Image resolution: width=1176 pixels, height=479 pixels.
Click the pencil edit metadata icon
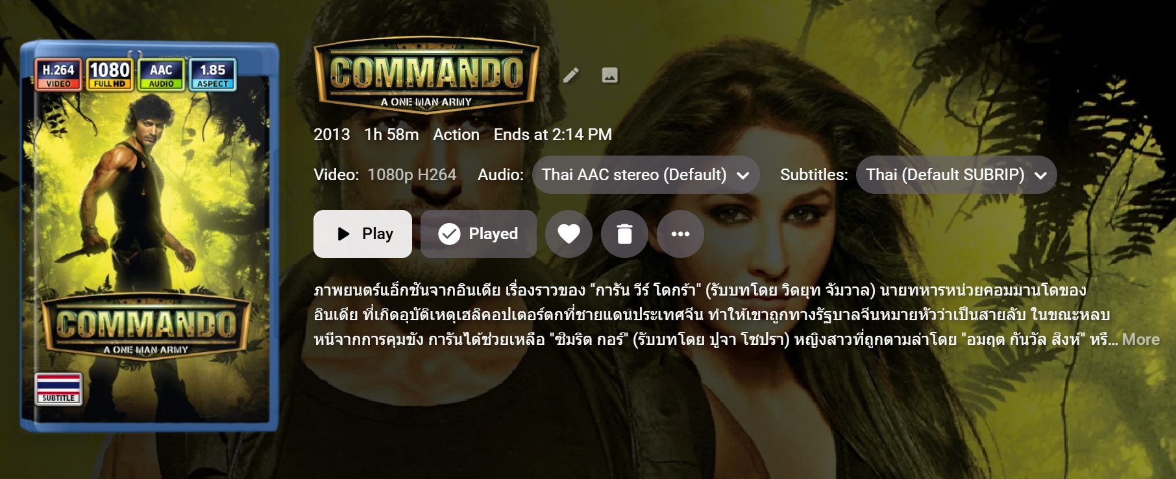[x=571, y=75]
